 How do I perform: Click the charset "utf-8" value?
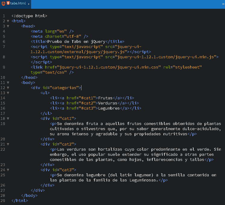pos(73,37)
